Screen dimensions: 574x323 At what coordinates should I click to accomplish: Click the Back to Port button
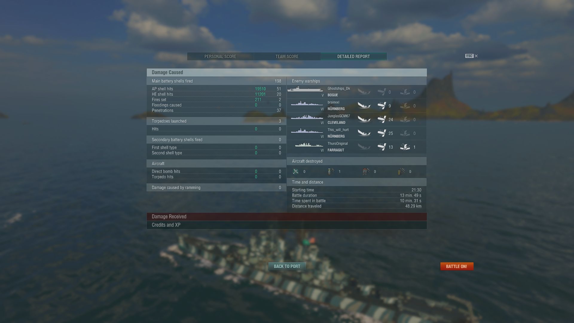click(x=287, y=266)
